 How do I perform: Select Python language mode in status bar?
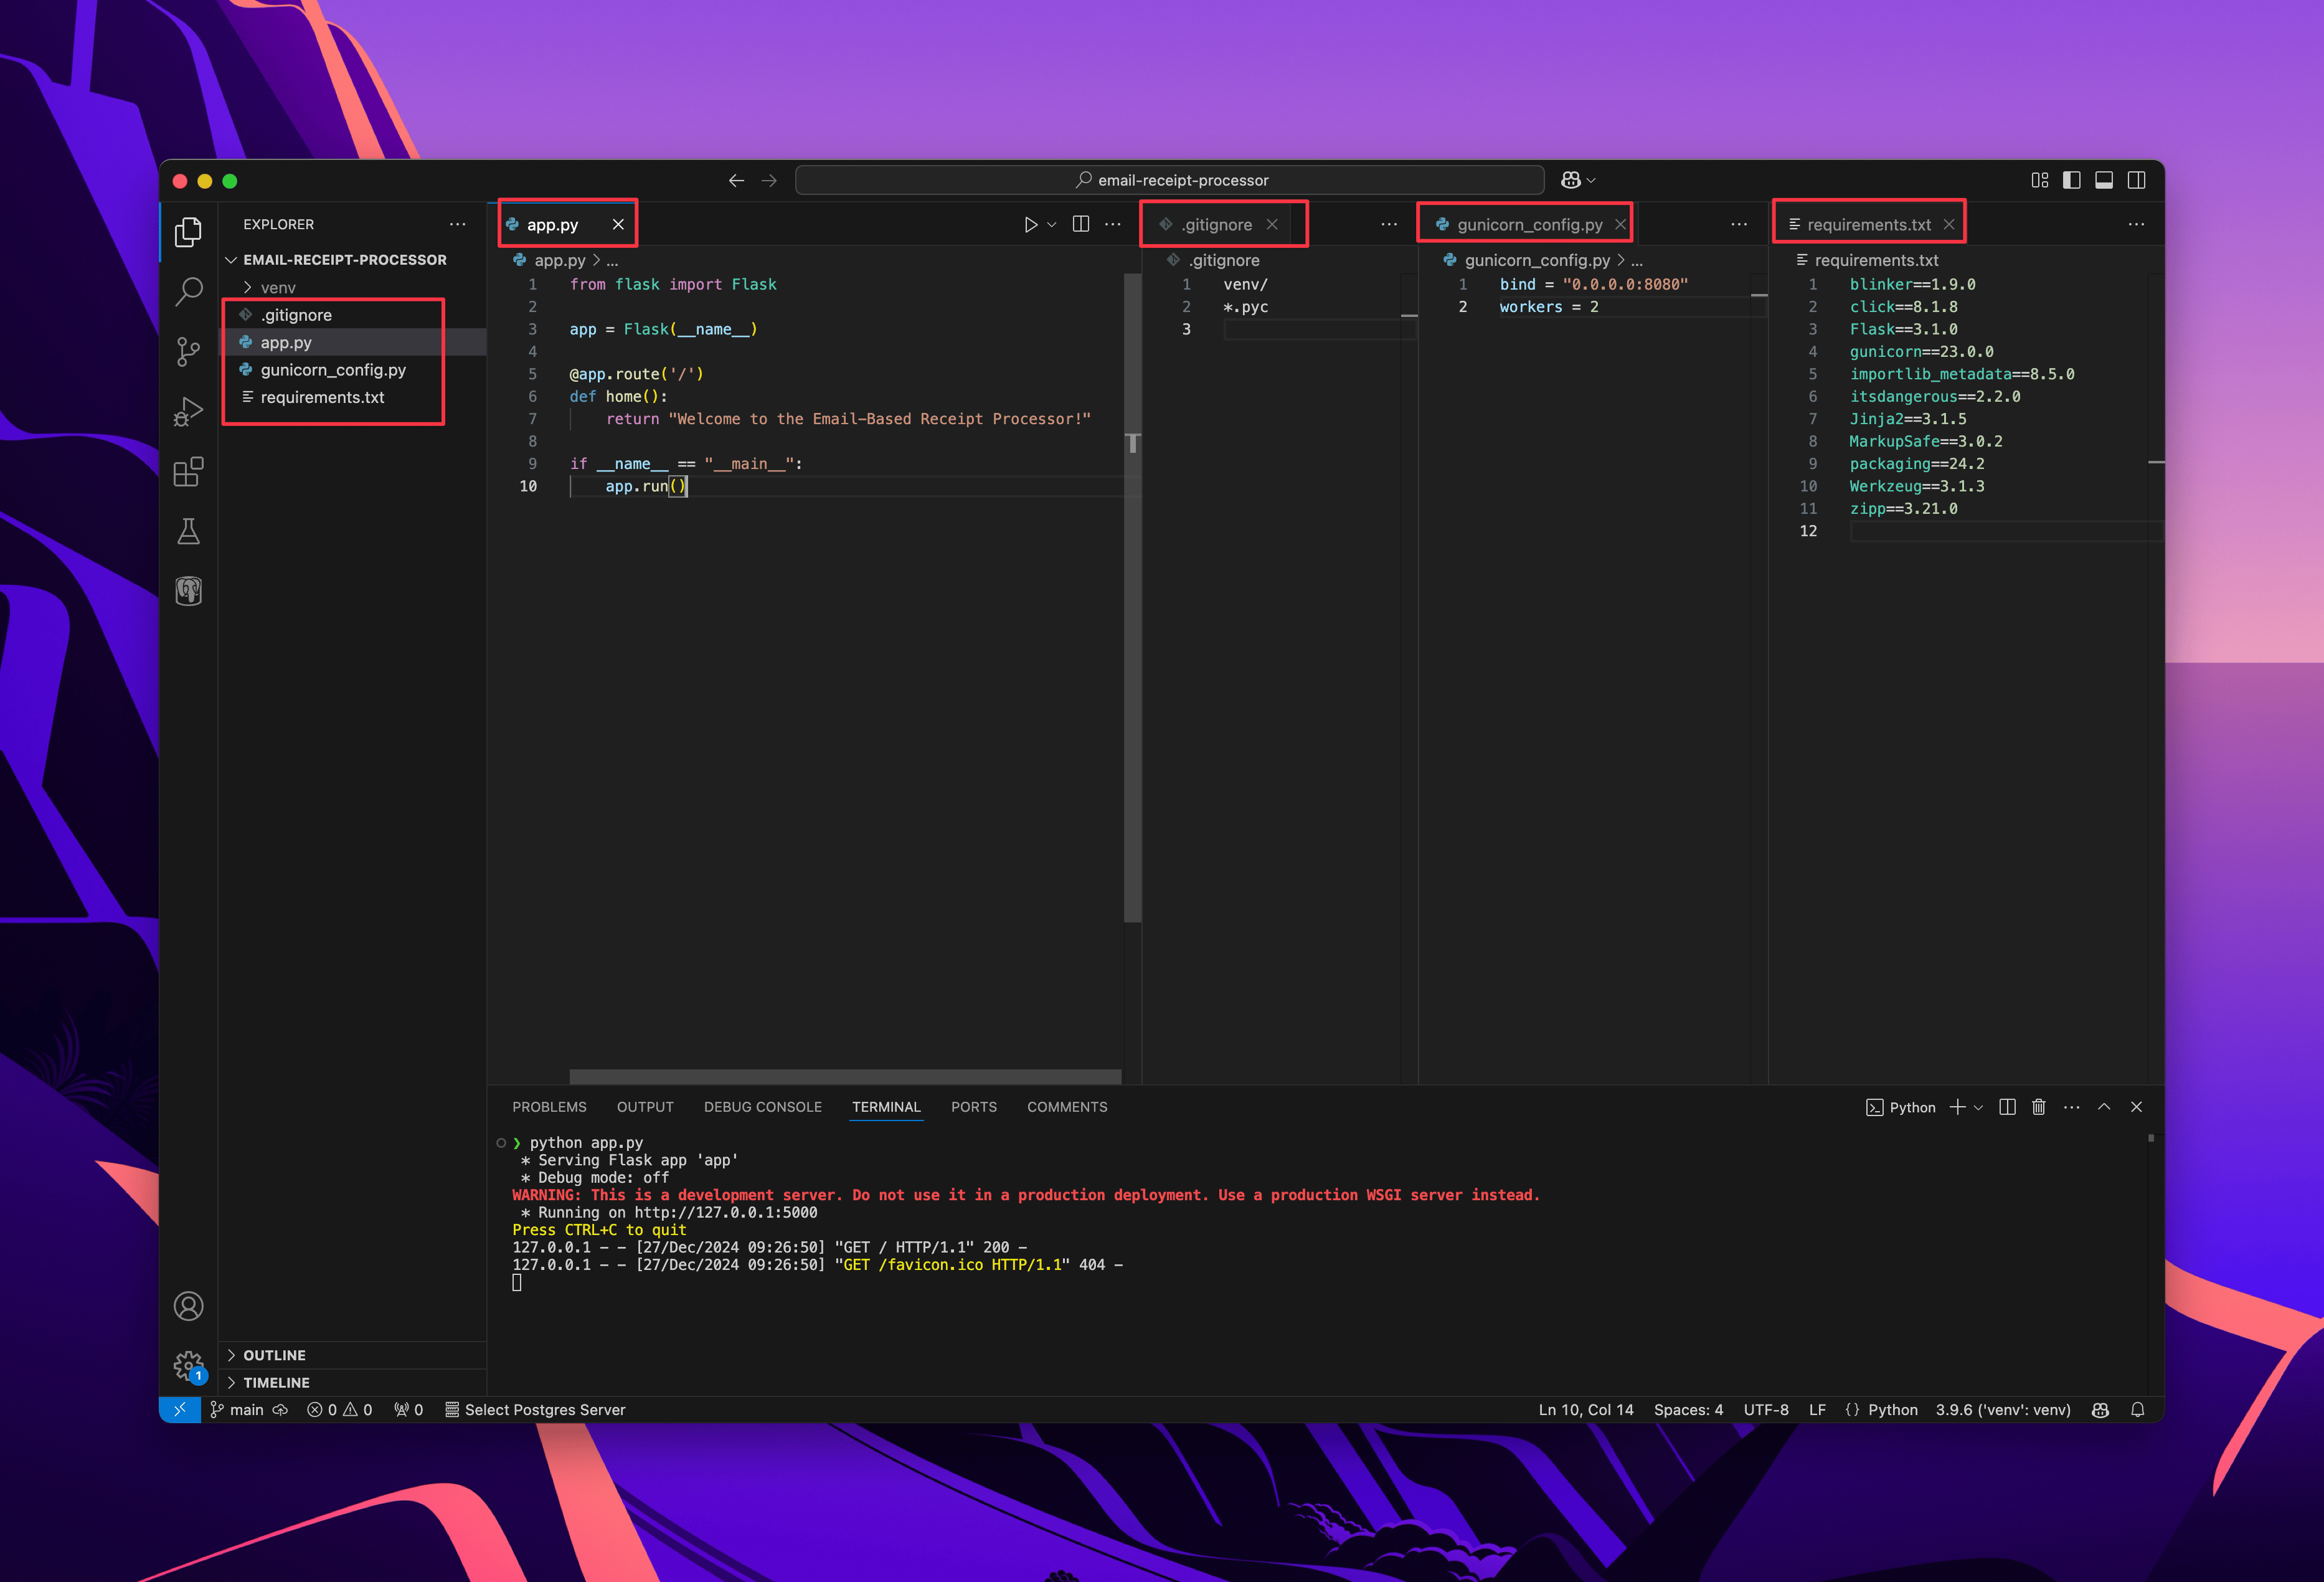(x=1893, y=1410)
